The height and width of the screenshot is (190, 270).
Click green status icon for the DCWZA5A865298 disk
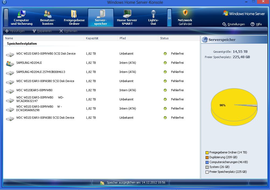(x=165, y=108)
